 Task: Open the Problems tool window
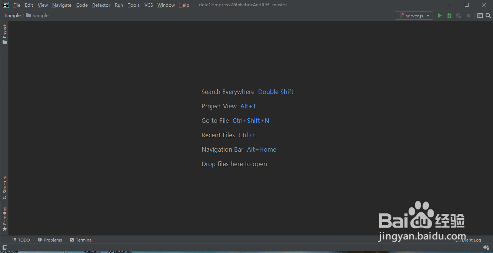pyautogui.click(x=50, y=240)
